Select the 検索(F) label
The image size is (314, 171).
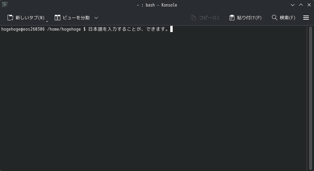(287, 18)
